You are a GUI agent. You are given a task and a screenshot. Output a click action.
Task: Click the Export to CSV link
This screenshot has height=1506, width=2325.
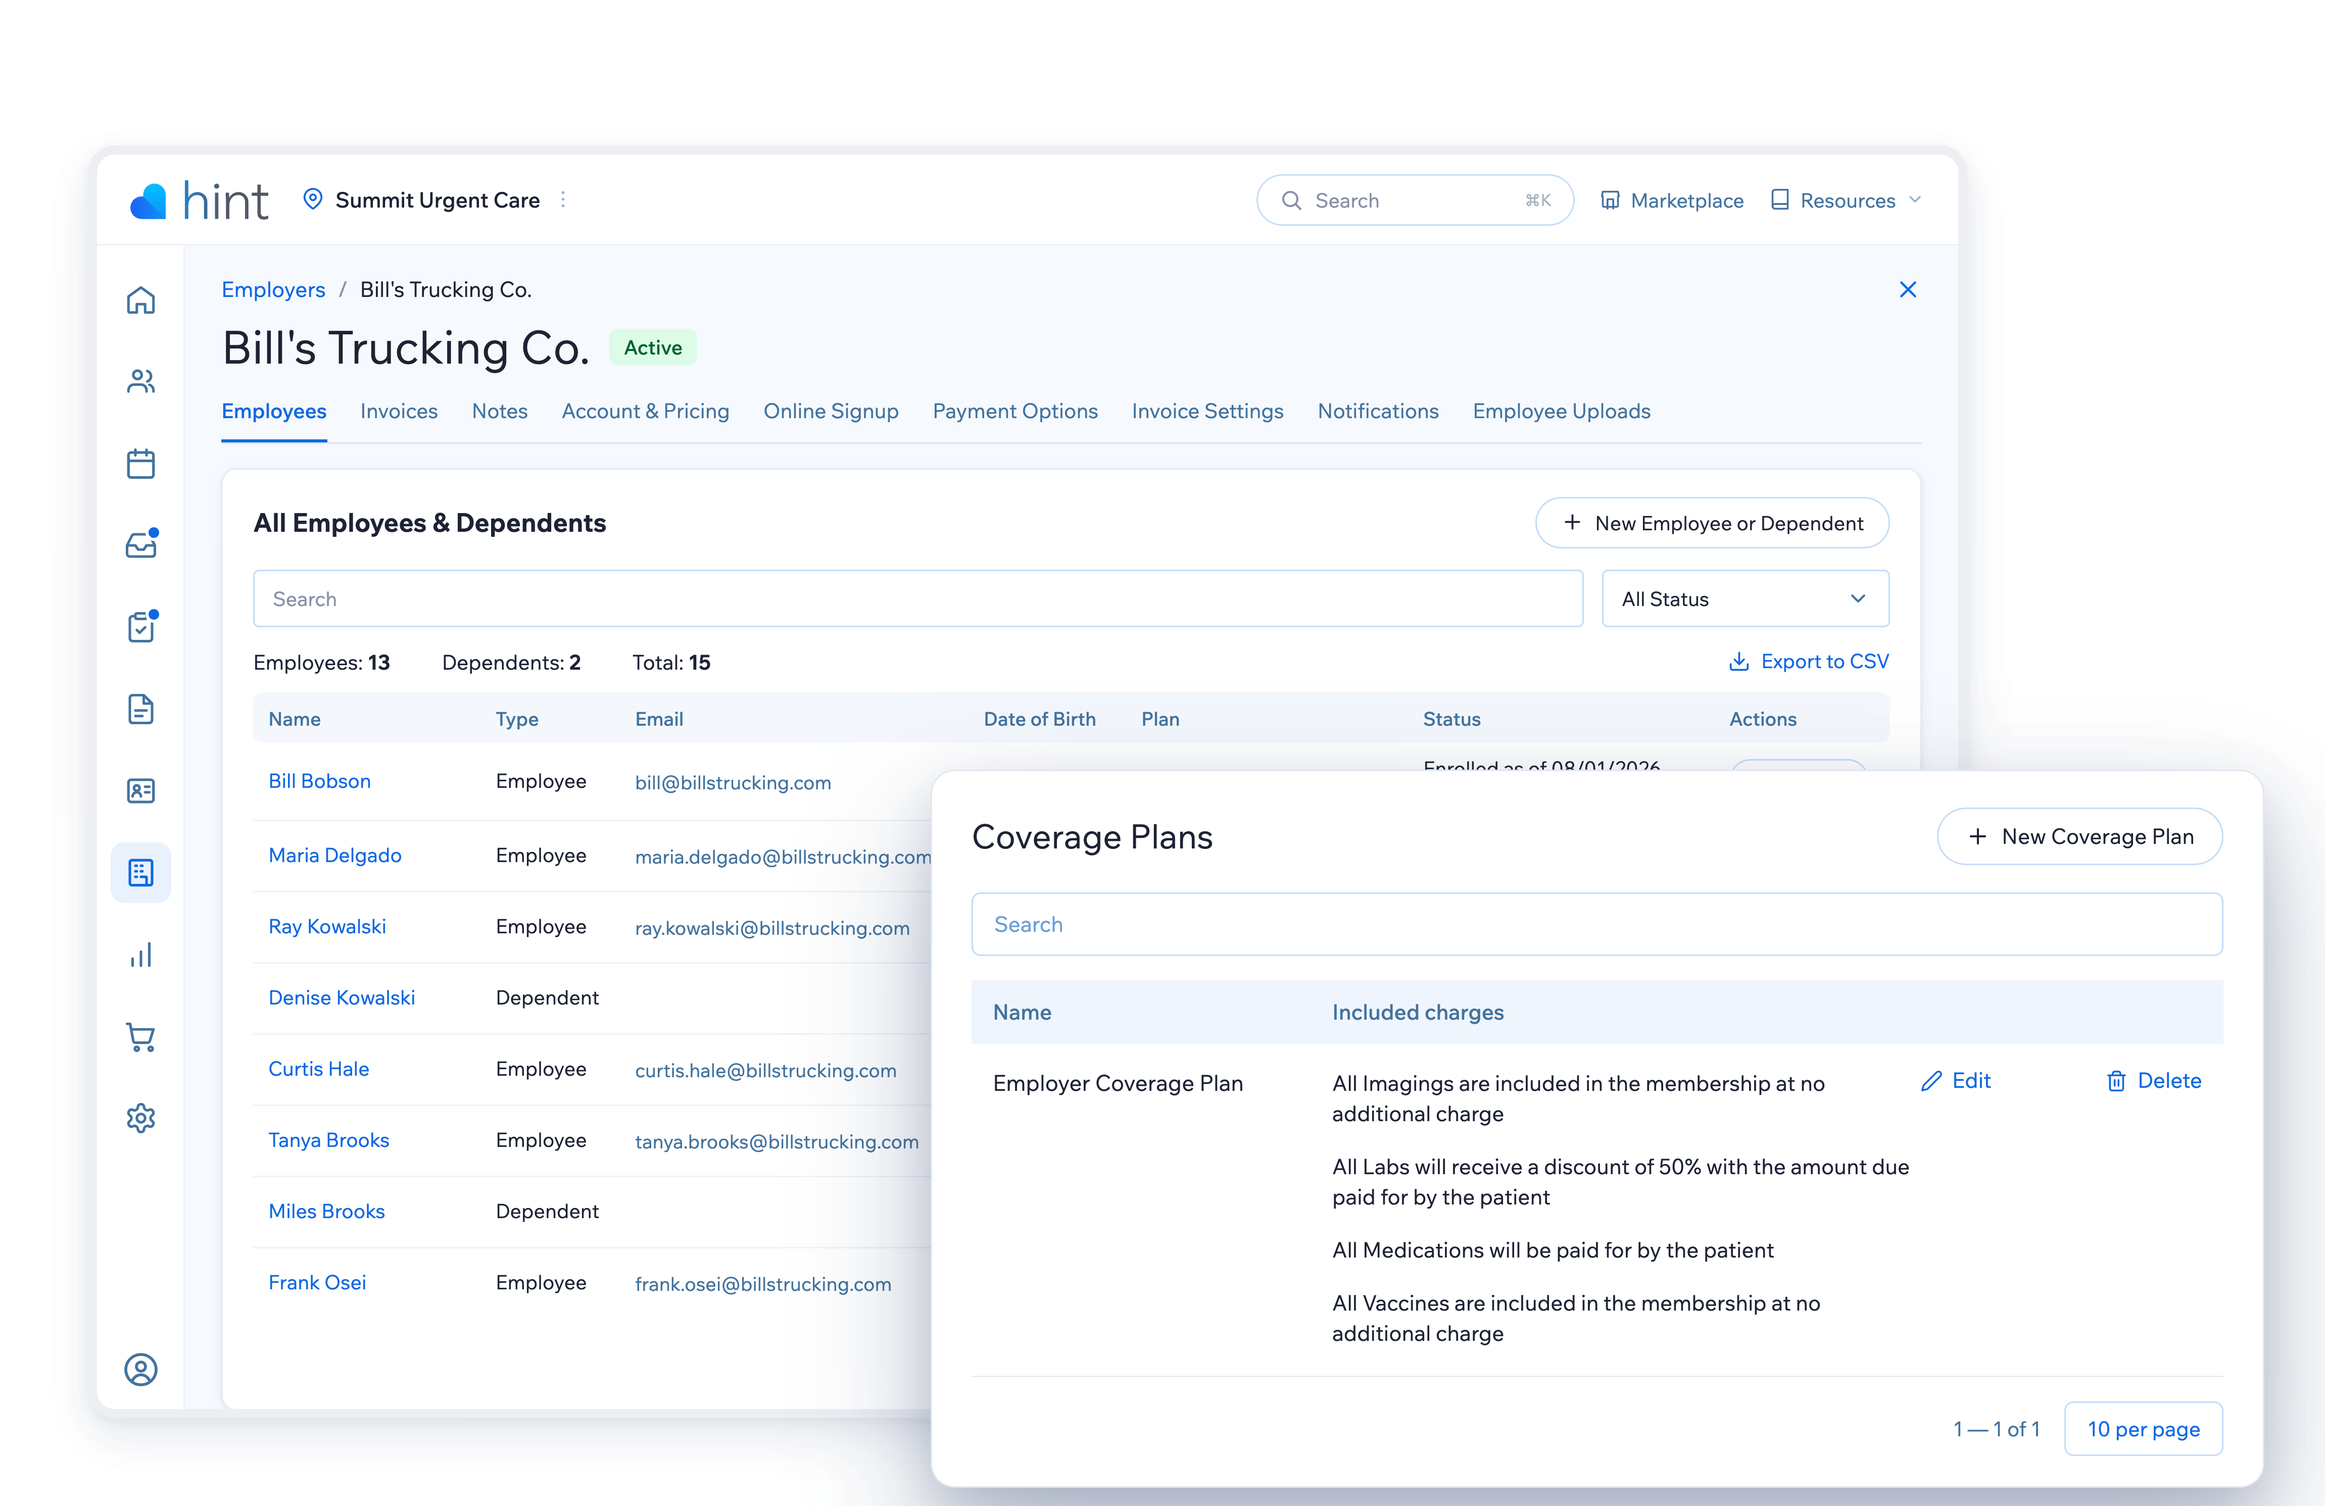tap(1808, 661)
